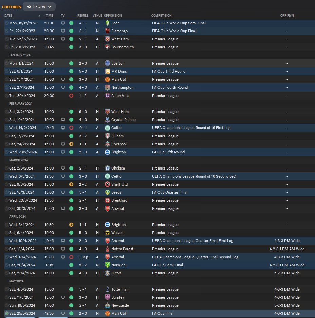Toggle the checkmark on Fri, 22/12/2023 fixture
The height and width of the screenshot is (318, 315).
tap(7, 31)
